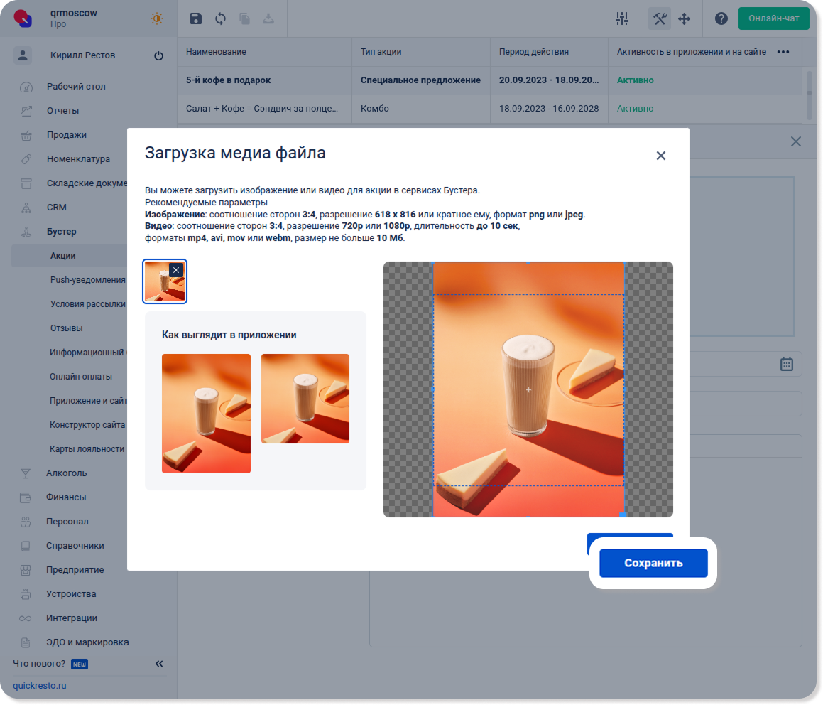The height and width of the screenshot is (705, 823).
Task: Remove the uploaded image thumbnail with X
Action: (176, 270)
